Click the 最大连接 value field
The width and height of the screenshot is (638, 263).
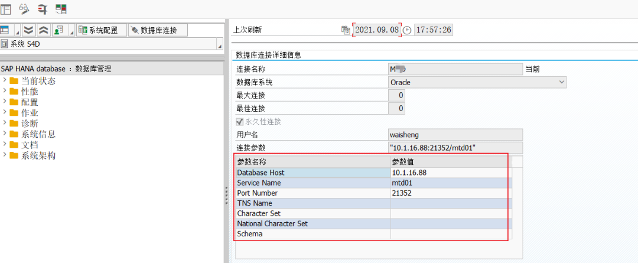point(397,95)
